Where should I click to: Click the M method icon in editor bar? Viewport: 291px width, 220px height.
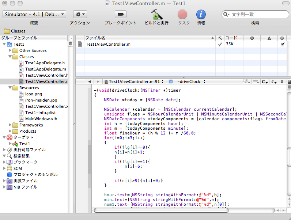[x=171, y=81]
